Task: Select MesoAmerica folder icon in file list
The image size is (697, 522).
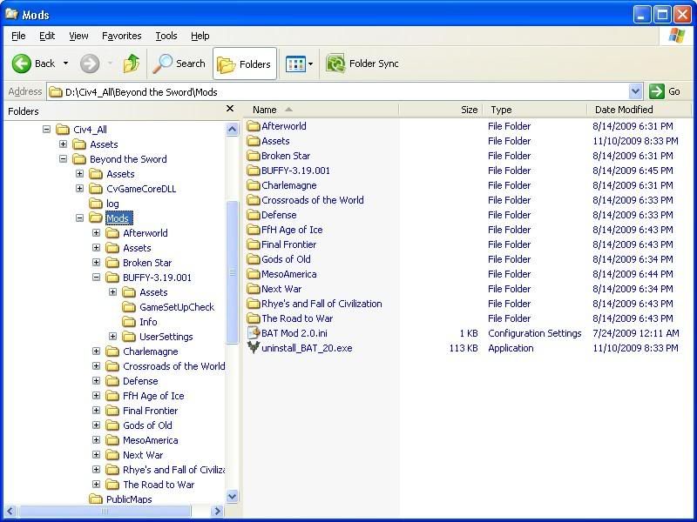Action: click(x=254, y=274)
